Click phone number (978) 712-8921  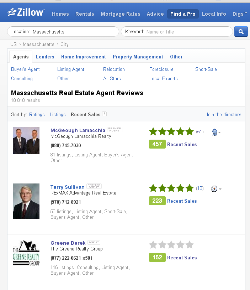click(66, 202)
